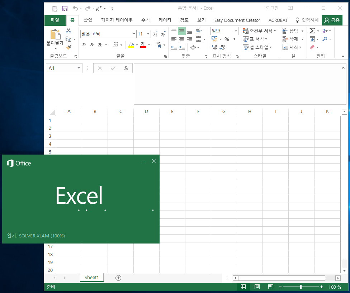Switch to the Formulas tab
The width and height of the screenshot is (350, 293).
tap(145, 20)
